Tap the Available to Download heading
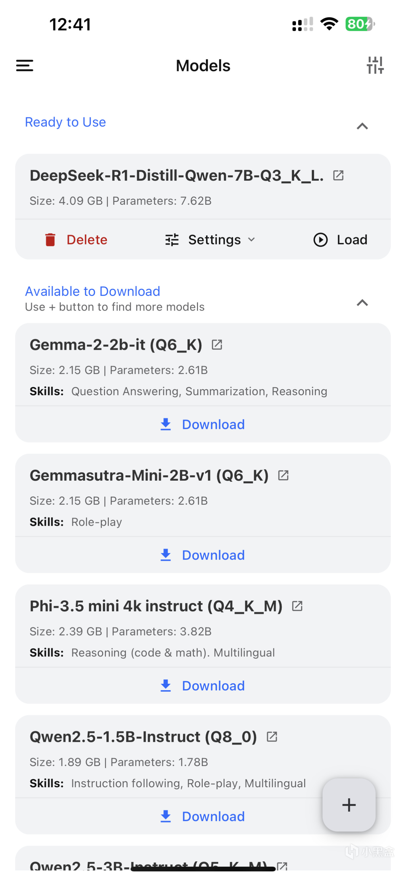The height and width of the screenshot is (879, 406). (x=92, y=291)
